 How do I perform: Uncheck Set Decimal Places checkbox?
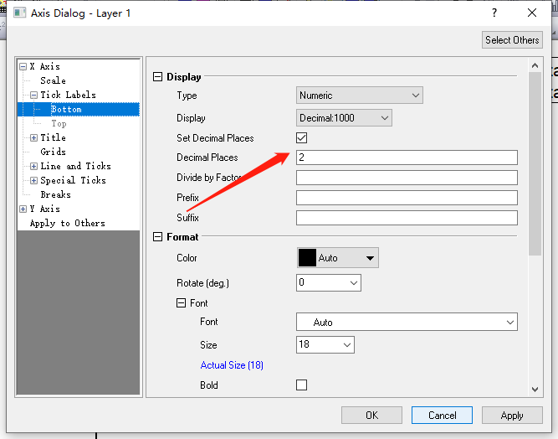point(301,138)
